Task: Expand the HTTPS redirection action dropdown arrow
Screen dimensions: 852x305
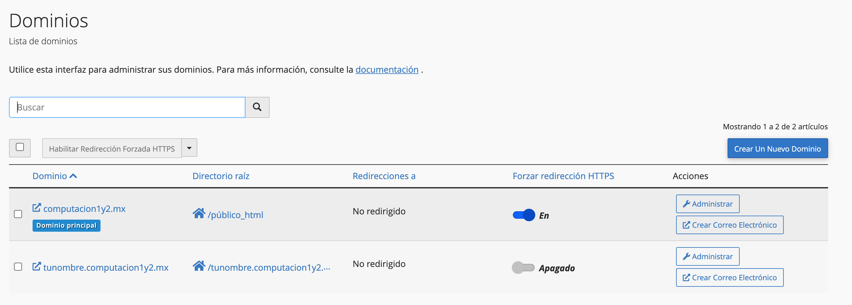Action: tap(189, 148)
